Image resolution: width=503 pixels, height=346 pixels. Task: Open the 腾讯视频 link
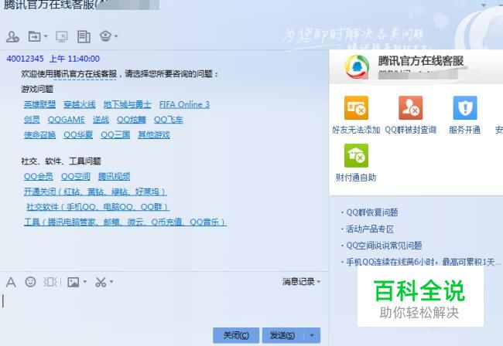[114, 177]
